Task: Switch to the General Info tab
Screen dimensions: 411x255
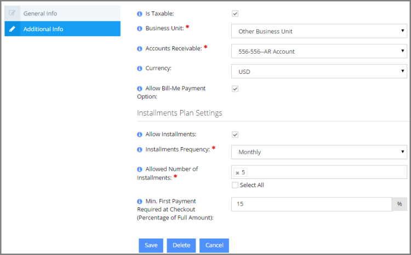Action: click(x=62, y=13)
